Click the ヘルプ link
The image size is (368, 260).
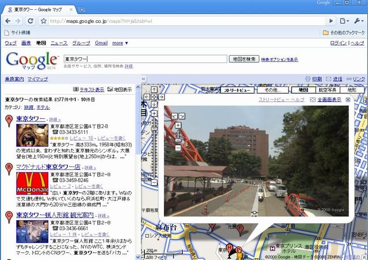tap(357, 43)
